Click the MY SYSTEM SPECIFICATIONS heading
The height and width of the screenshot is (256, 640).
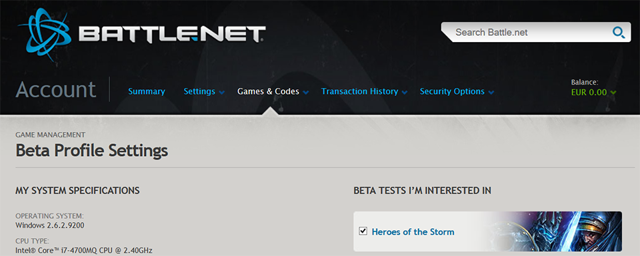coord(77,190)
